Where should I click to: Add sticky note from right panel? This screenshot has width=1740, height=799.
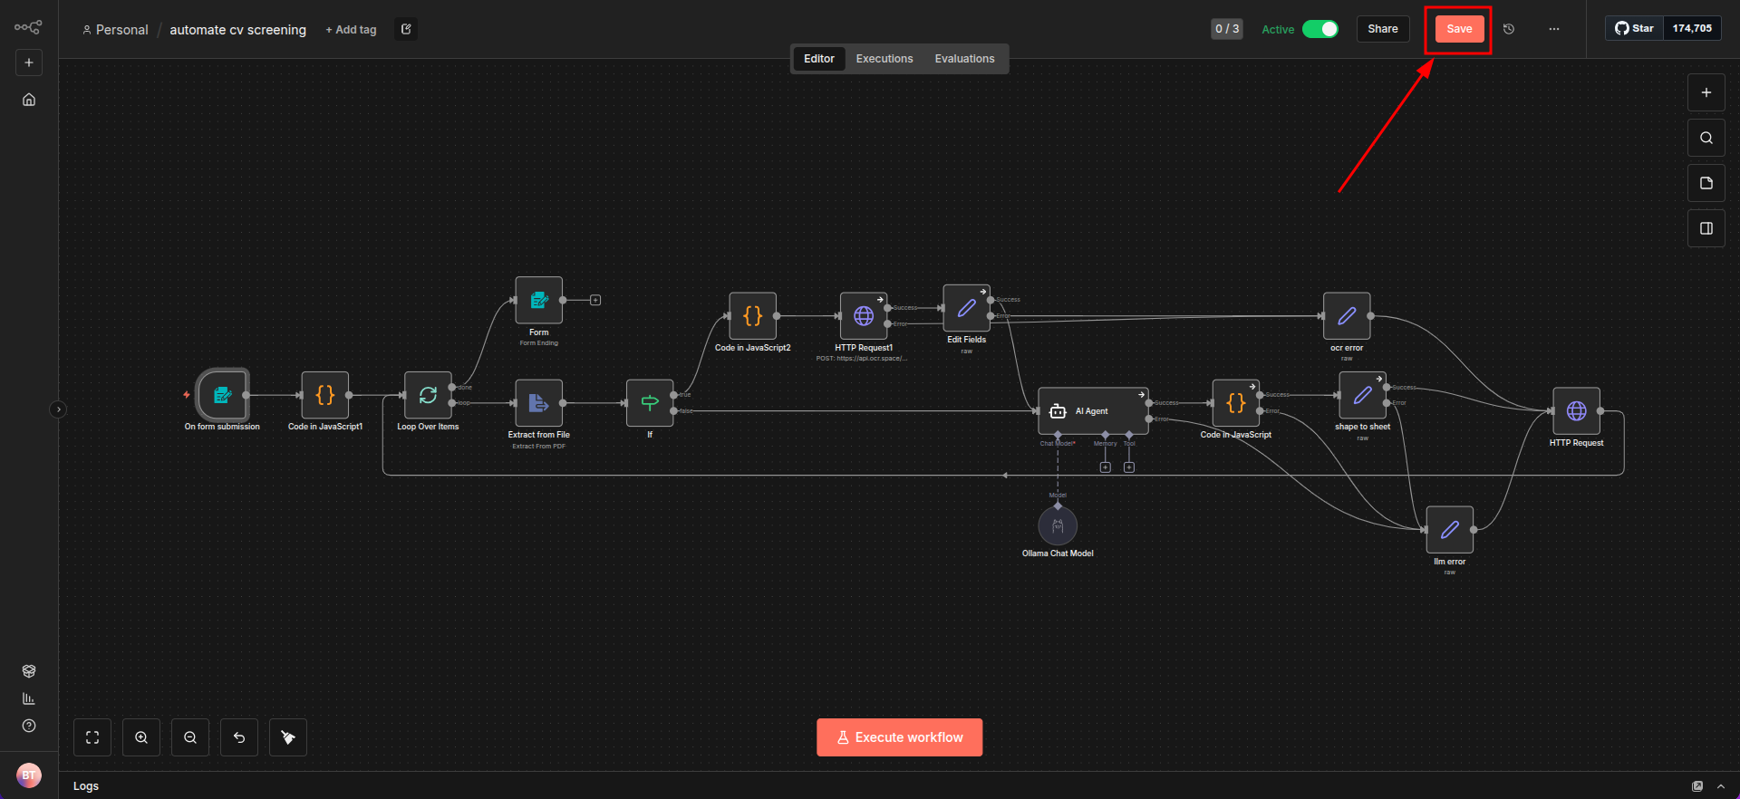(x=1706, y=183)
